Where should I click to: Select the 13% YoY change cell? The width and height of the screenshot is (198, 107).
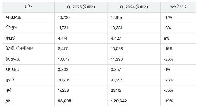pyautogui.click(x=167, y=28)
